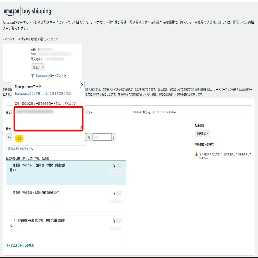Viewport: 258px width, 258px height.
Task: Click the 申告価額（保険用）heading text
Action: point(204,145)
